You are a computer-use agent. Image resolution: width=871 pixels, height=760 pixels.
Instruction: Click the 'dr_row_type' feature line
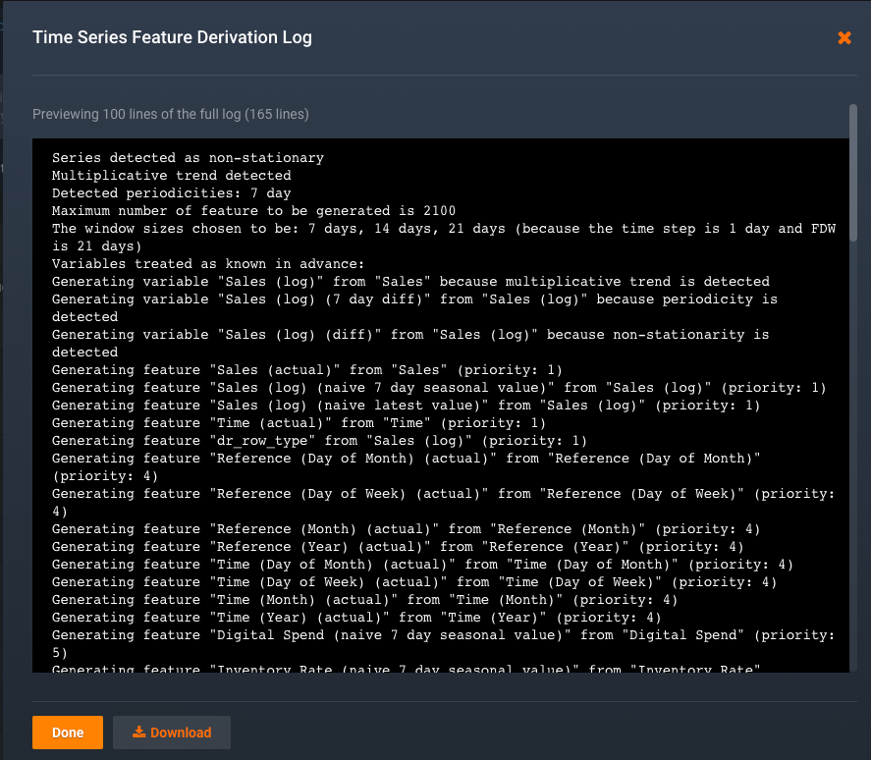pyautogui.click(x=320, y=441)
